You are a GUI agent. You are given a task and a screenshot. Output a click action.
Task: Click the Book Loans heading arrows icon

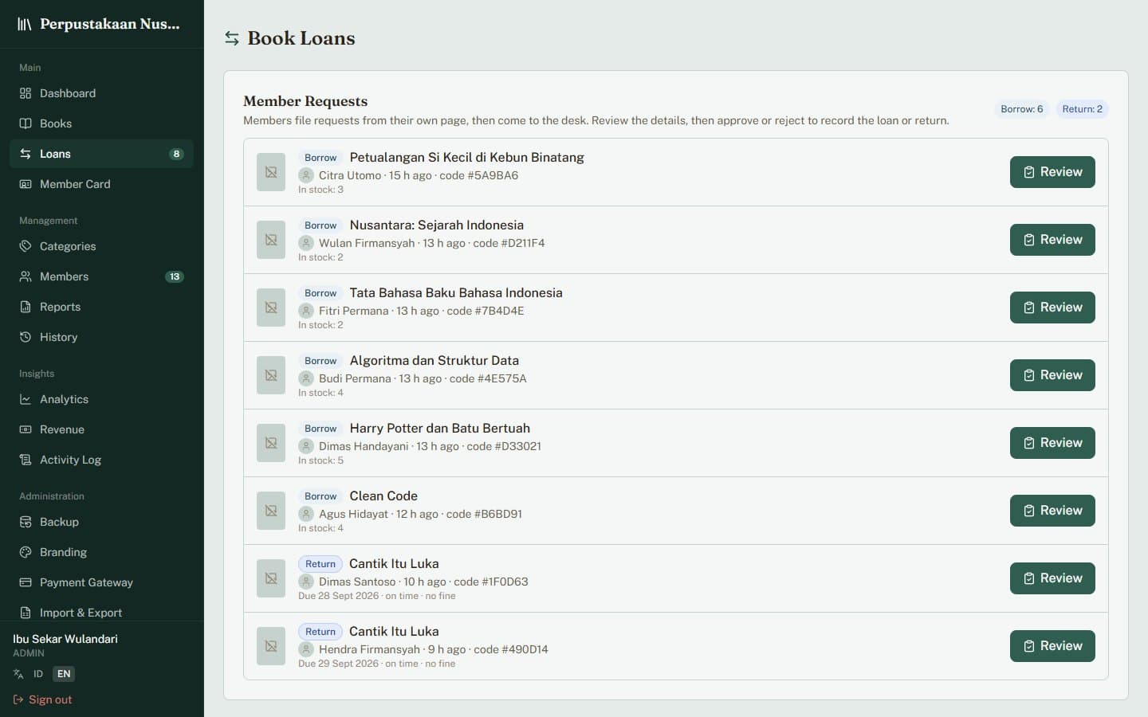232,38
